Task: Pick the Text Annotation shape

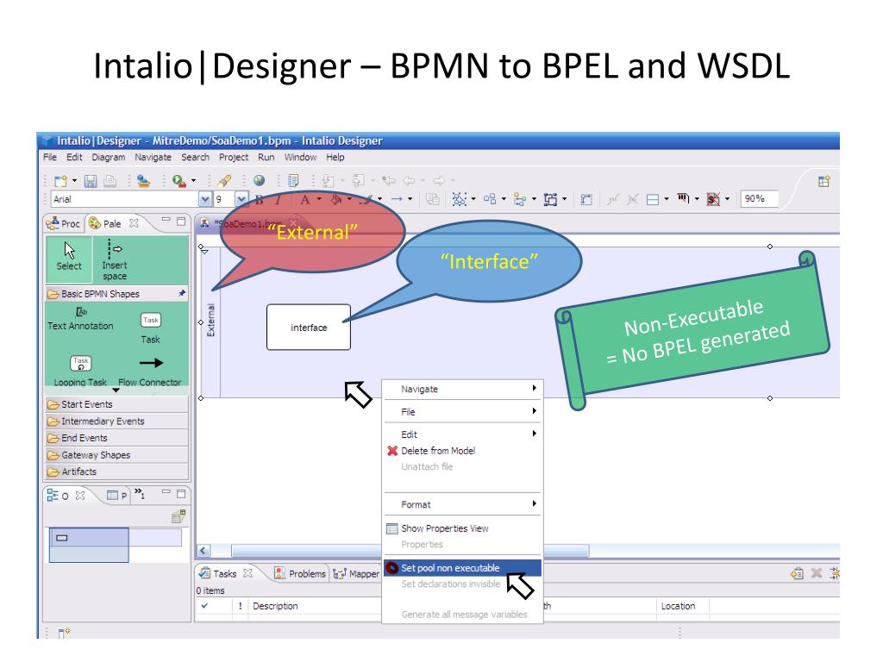Action: tap(80, 319)
